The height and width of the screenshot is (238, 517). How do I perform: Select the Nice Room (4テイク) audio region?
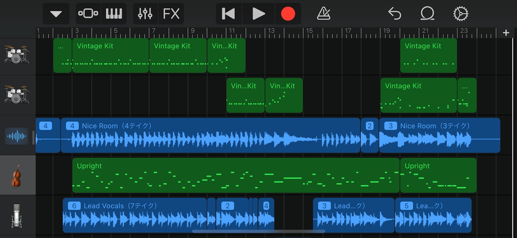tap(211, 135)
